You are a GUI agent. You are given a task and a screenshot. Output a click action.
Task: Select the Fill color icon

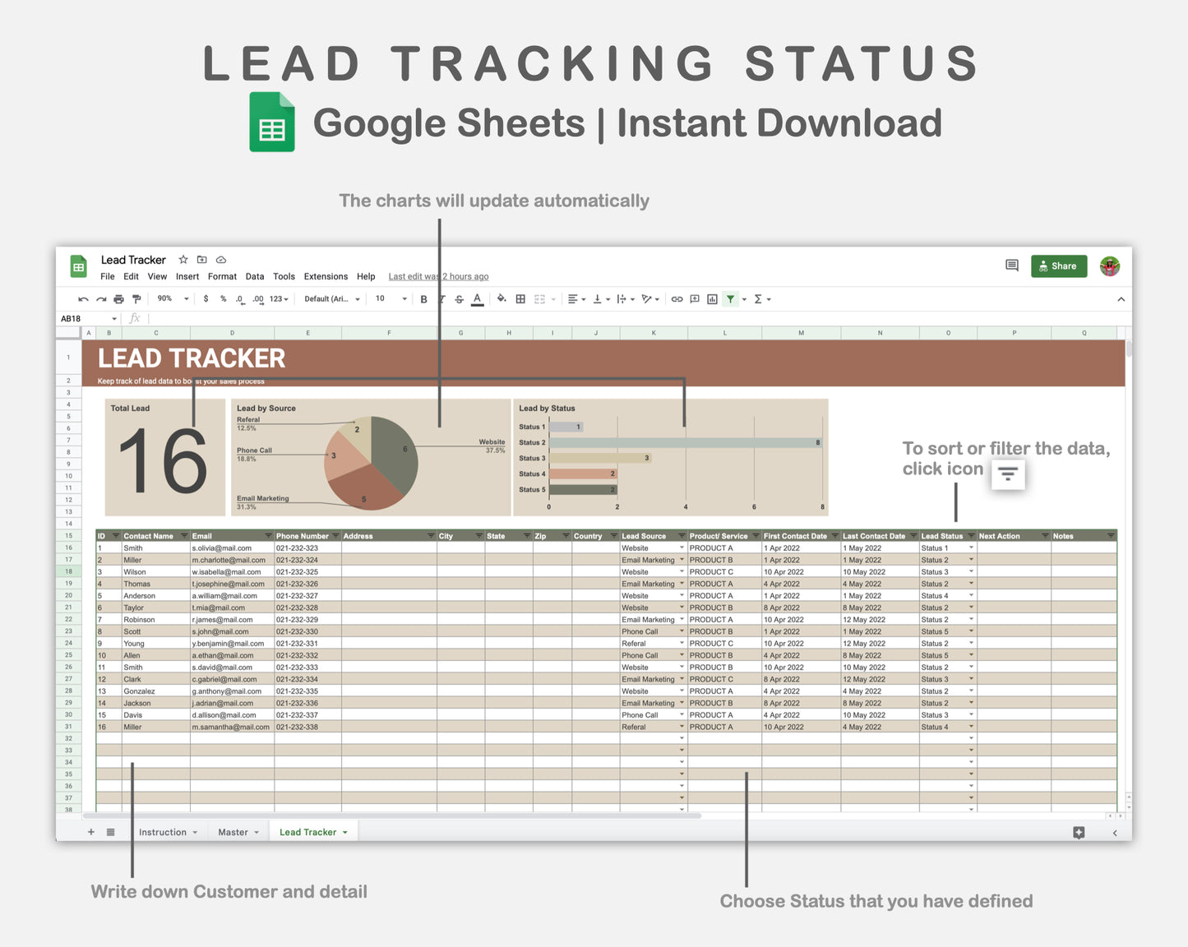(502, 298)
